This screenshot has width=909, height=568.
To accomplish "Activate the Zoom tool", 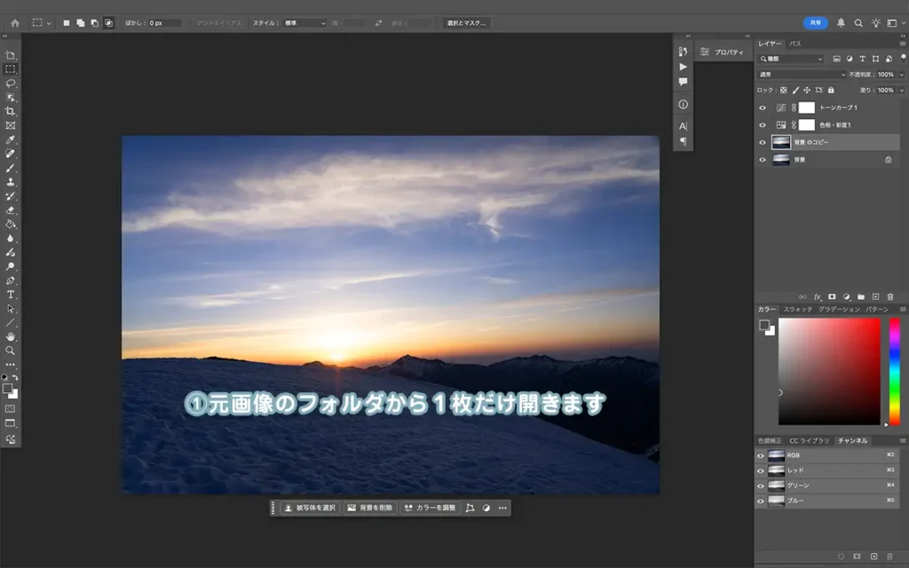I will tap(11, 350).
